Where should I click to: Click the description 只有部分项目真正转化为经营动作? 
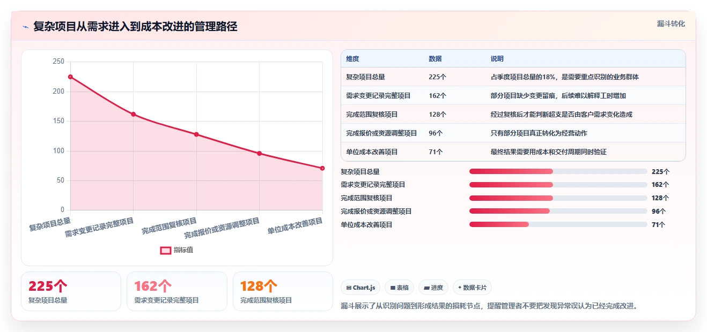[539, 133]
